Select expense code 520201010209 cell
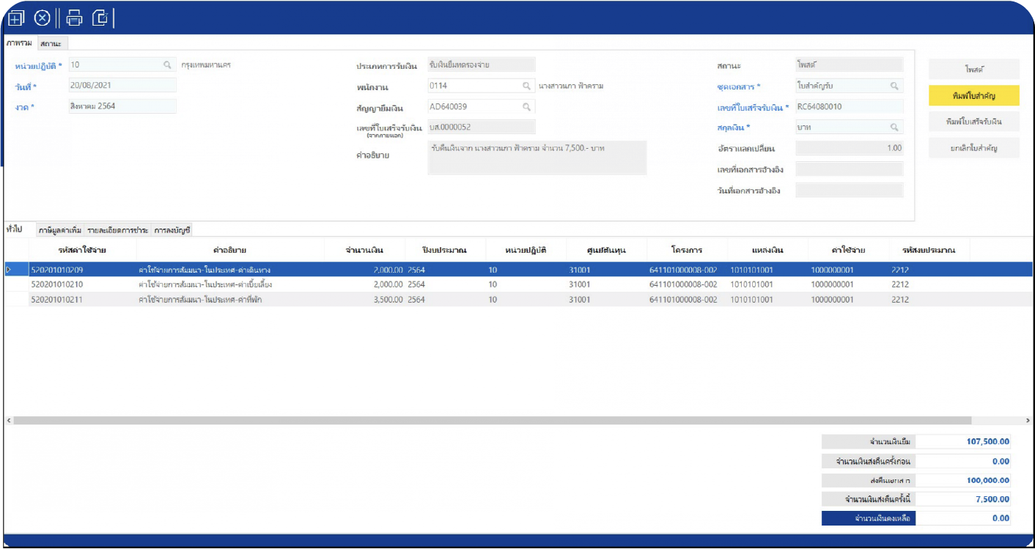This screenshot has height=549, width=1035. point(82,270)
